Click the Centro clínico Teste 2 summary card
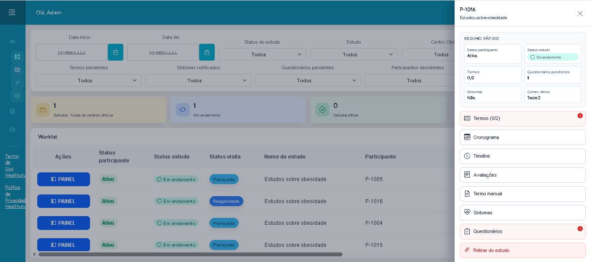Viewport: 591px width, 262px height. (553, 95)
